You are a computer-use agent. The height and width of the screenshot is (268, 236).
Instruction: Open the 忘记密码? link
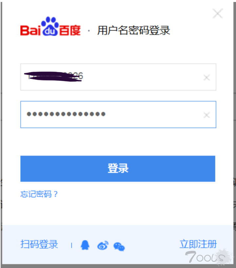point(39,194)
